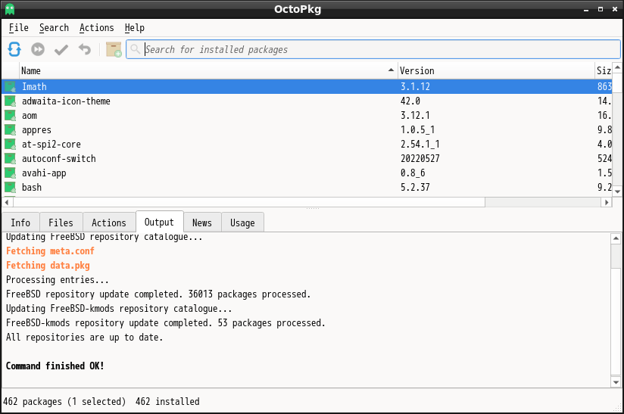Maximize the OctoPkg window

pyautogui.click(x=600, y=9)
